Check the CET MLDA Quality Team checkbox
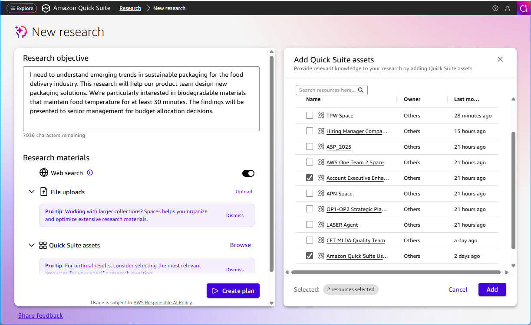 tap(310, 240)
